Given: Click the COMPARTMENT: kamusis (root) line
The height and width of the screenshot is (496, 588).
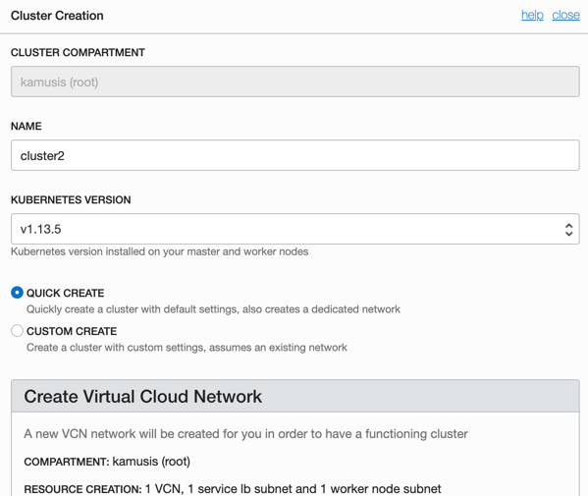Looking at the screenshot, I should pyautogui.click(x=107, y=462).
